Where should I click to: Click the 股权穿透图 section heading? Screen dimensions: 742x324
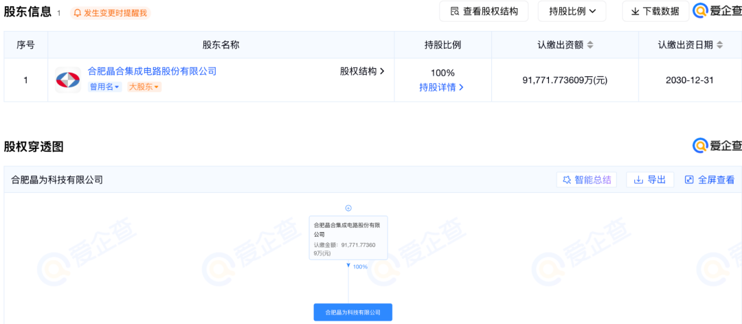[x=34, y=147]
